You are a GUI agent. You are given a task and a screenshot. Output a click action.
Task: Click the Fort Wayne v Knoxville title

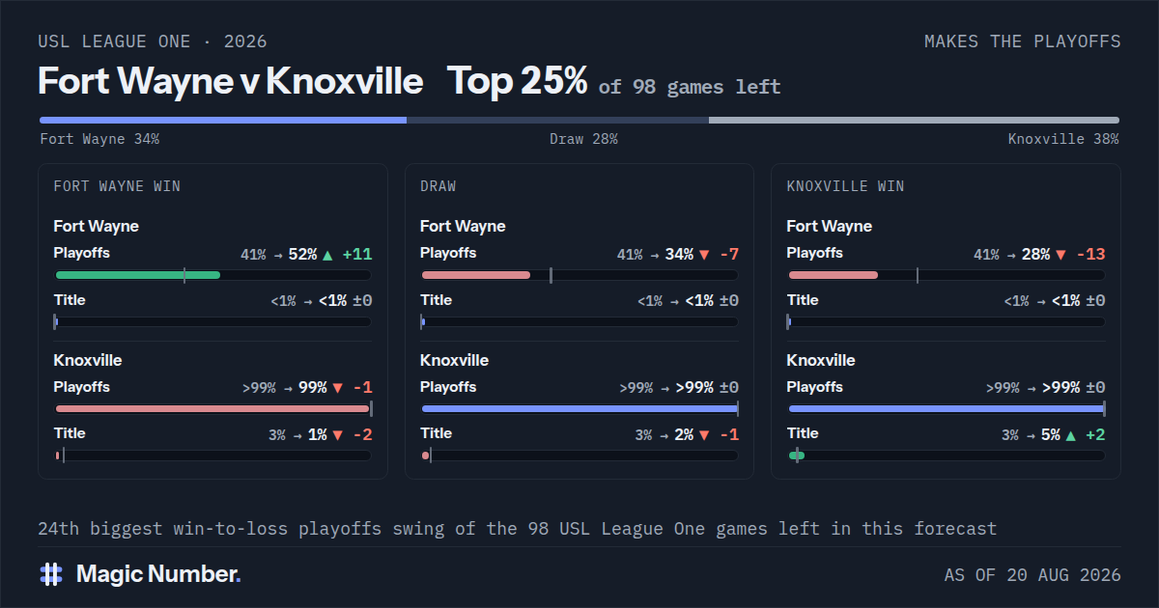point(230,81)
